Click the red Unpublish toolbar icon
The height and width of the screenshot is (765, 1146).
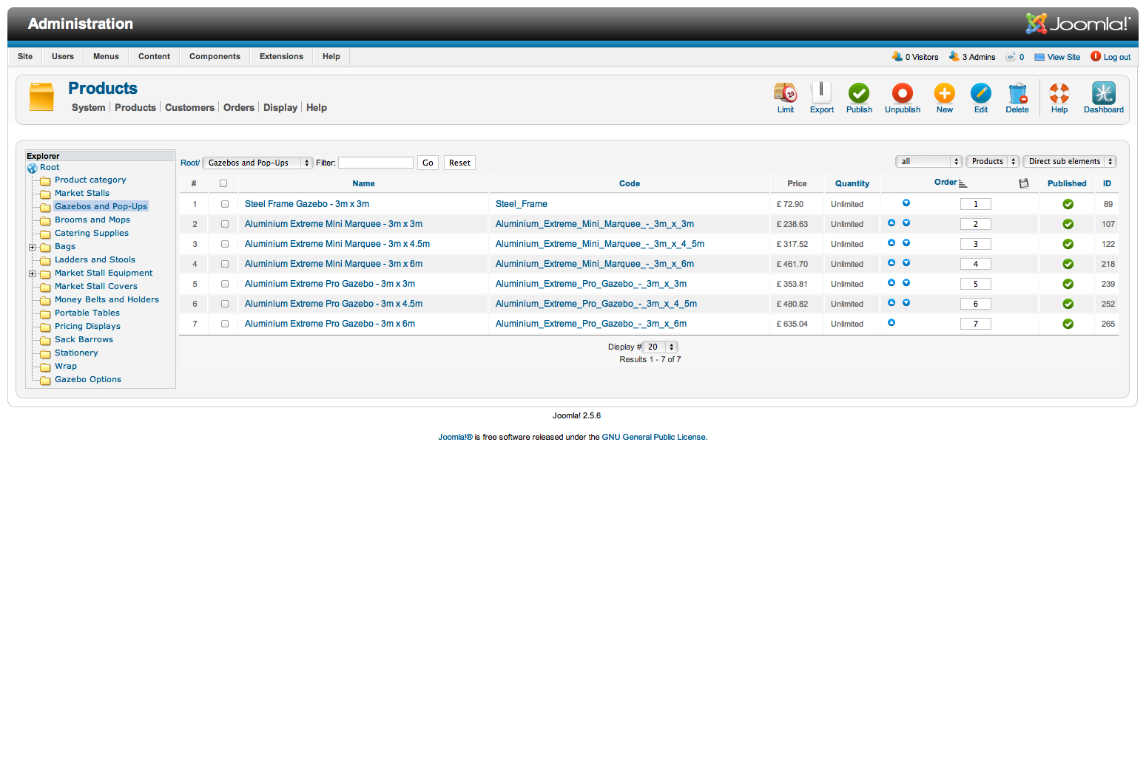(903, 93)
